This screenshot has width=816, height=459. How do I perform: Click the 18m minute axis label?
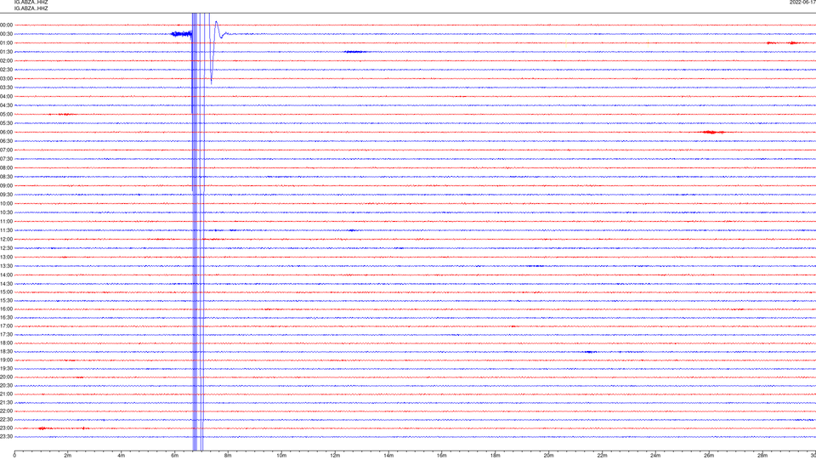[x=495, y=456]
